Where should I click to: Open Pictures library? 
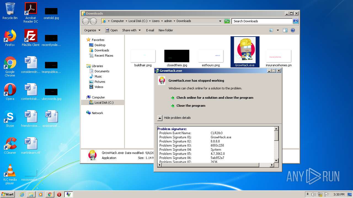(x=100, y=82)
